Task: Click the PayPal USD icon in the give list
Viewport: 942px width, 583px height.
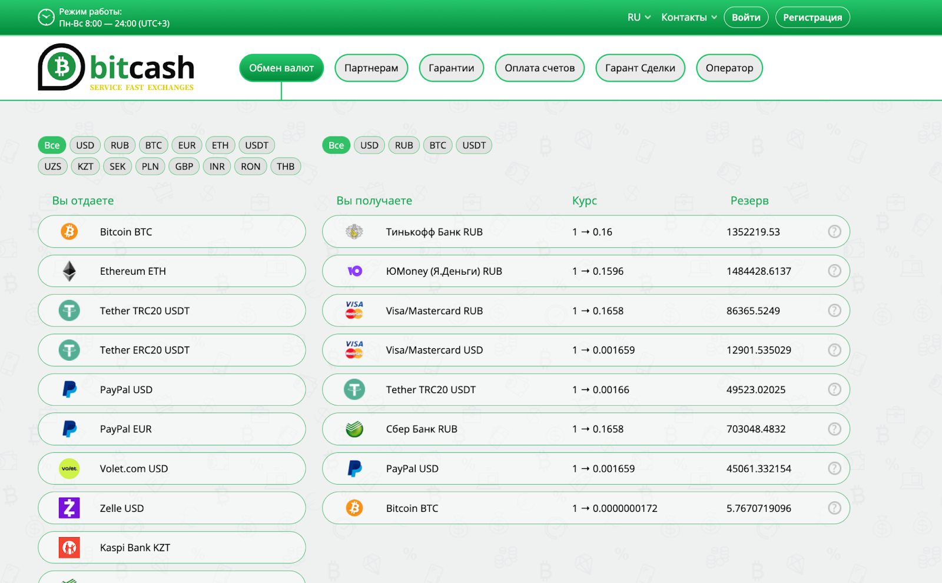Action: tap(69, 389)
